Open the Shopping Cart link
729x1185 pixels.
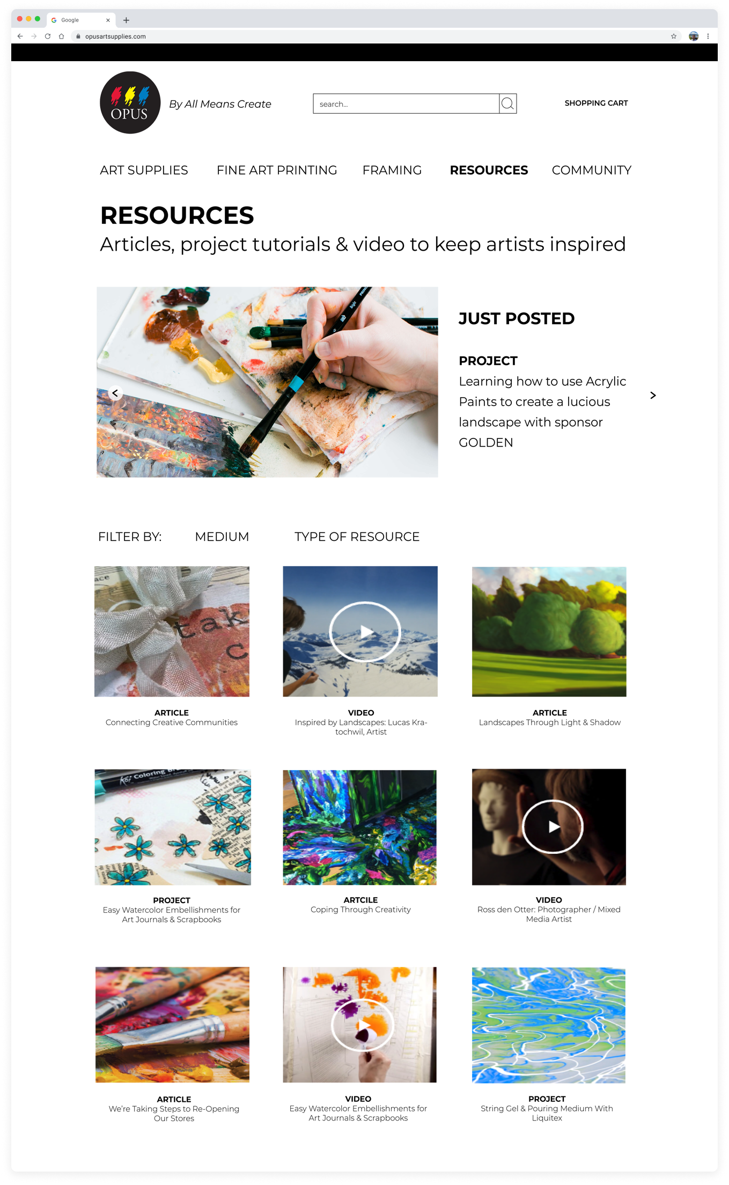point(596,103)
